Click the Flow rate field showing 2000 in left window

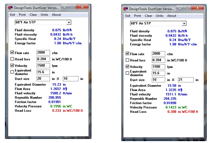click(x=43, y=52)
